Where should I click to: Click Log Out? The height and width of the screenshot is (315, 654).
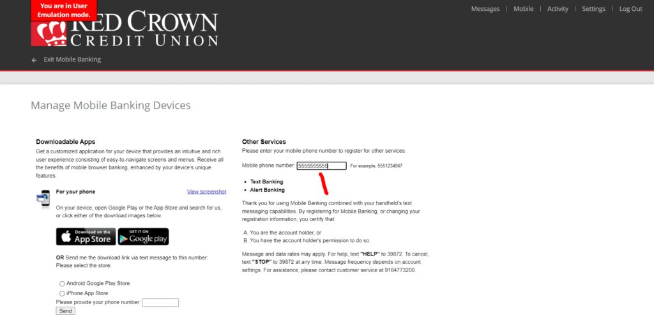[x=630, y=9]
